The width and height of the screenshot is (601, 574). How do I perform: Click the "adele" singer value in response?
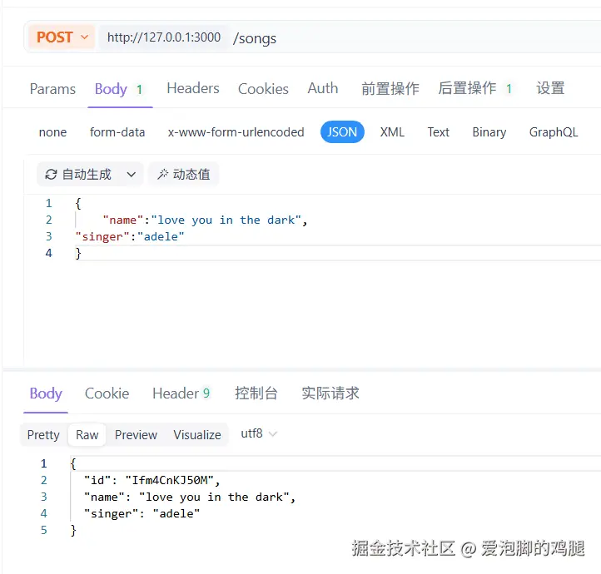(176, 513)
